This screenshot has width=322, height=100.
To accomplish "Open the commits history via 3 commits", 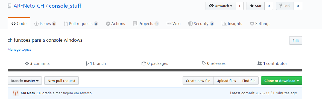I will point(37,63).
